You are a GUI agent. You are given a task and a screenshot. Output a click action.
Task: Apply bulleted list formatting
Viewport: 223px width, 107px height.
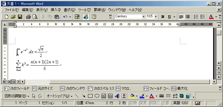(202, 17)
